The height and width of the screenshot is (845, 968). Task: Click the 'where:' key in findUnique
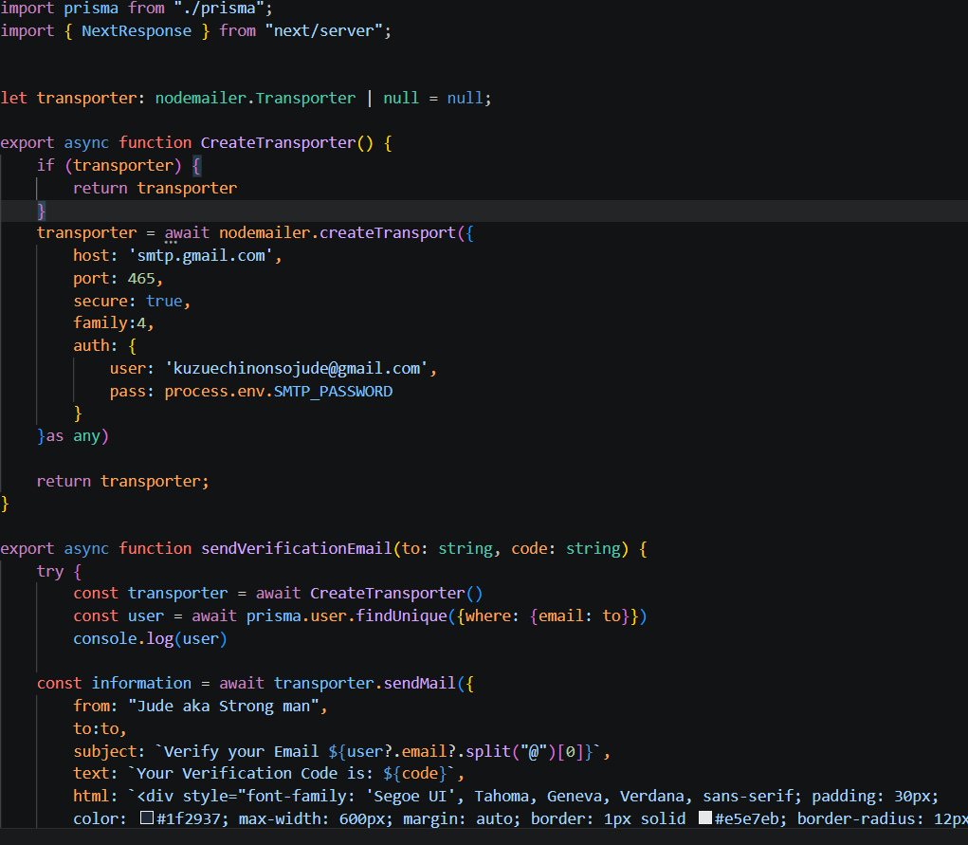(x=493, y=616)
